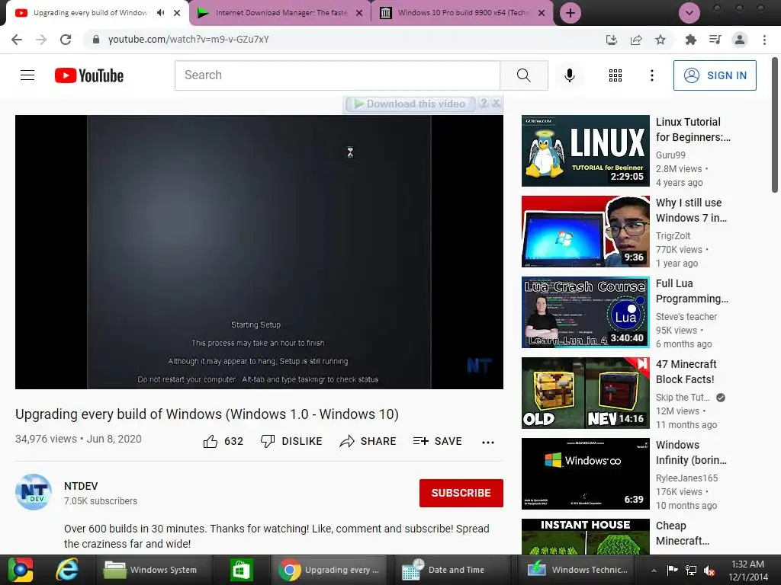Open tab search dropdown arrow
The height and width of the screenshot is (585, 781).
pyautogui.click(x=689, y=13)
